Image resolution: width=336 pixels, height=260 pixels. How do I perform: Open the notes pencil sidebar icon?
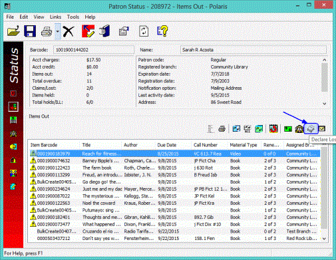[x=13, y=187]
